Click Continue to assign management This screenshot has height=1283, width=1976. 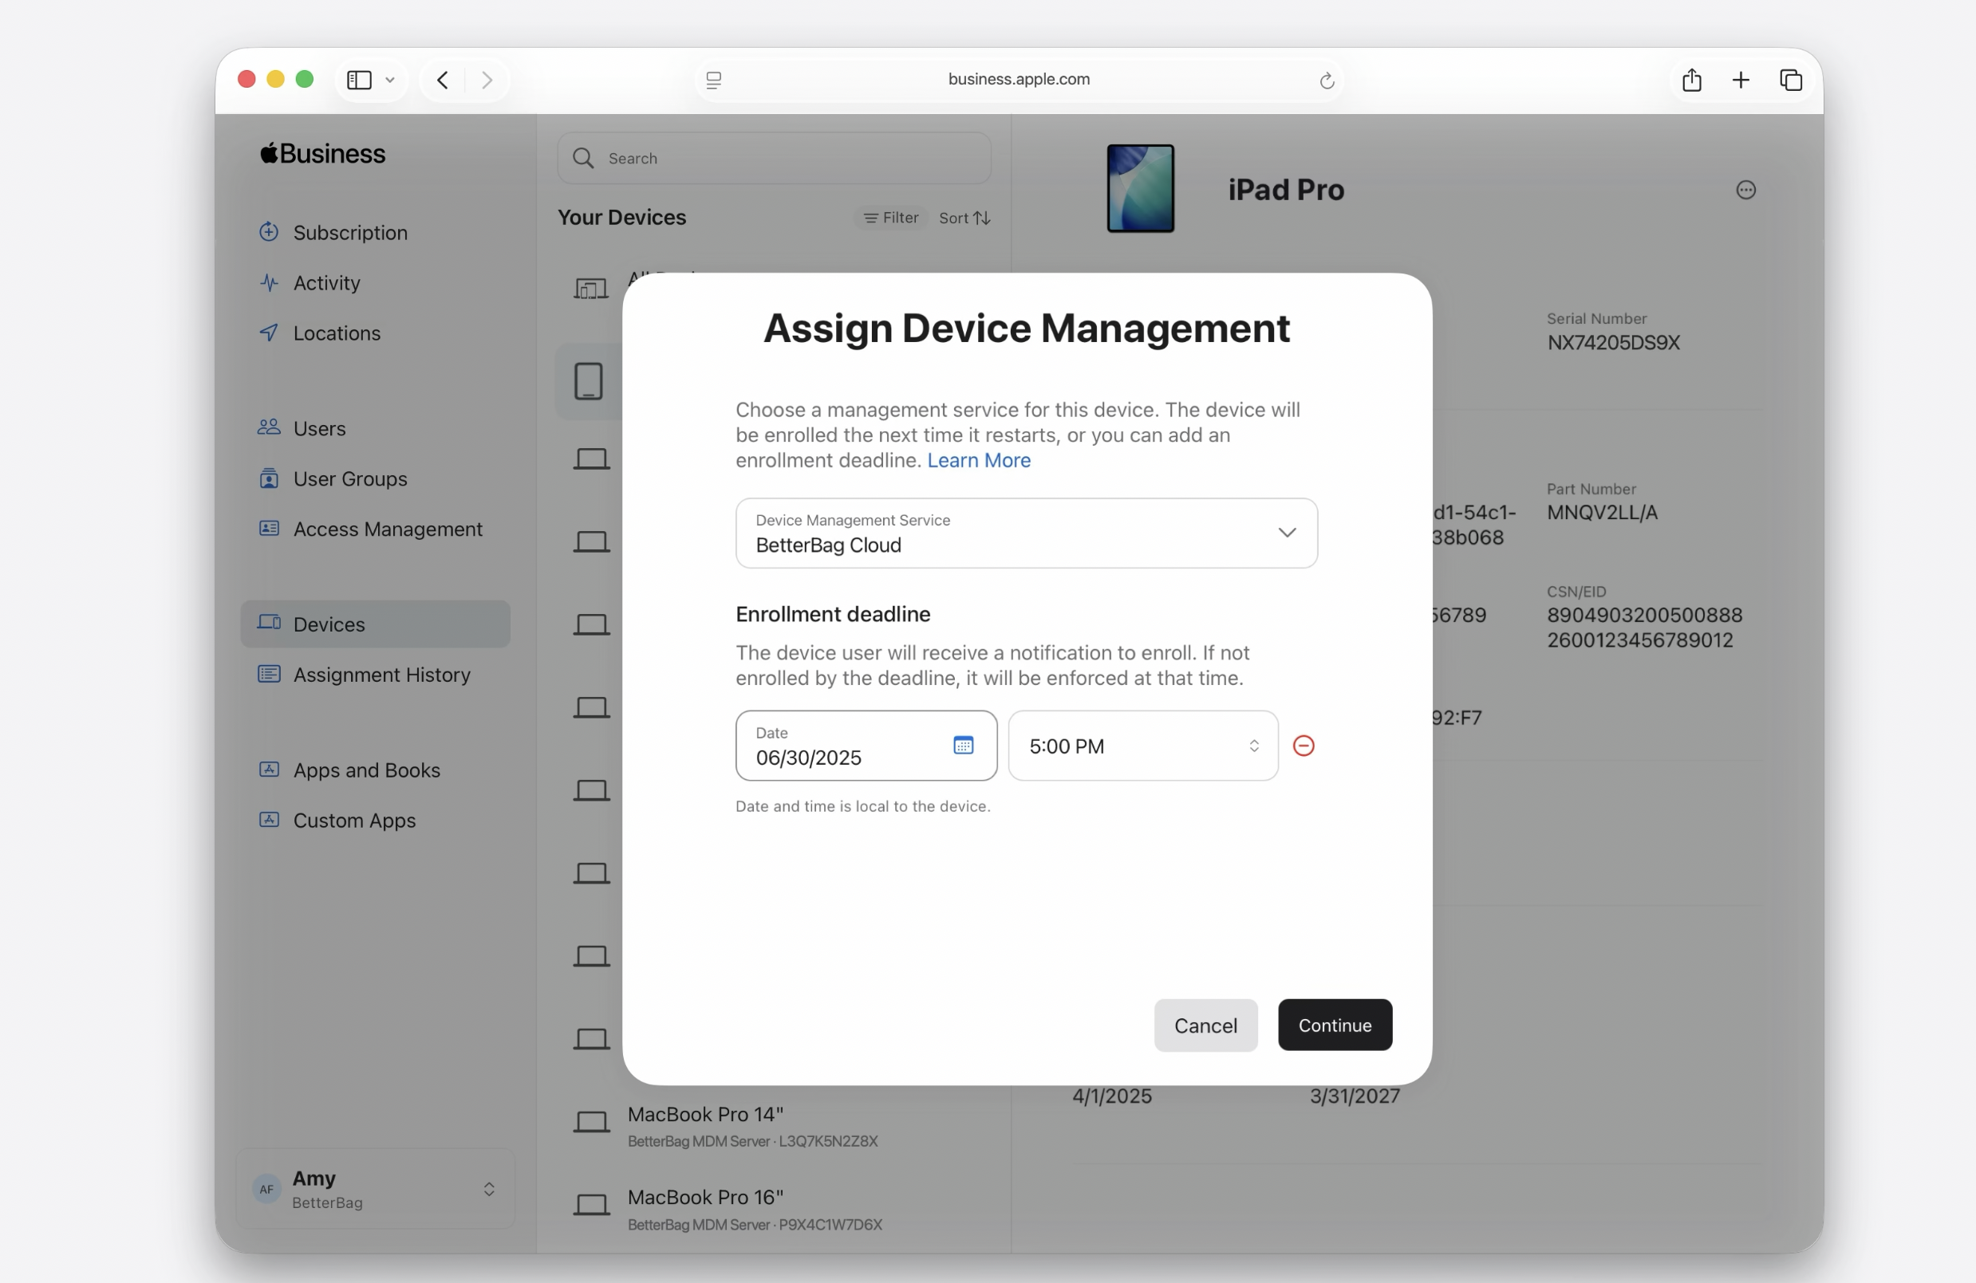pyautogui.click(x=1334, y=1025)
